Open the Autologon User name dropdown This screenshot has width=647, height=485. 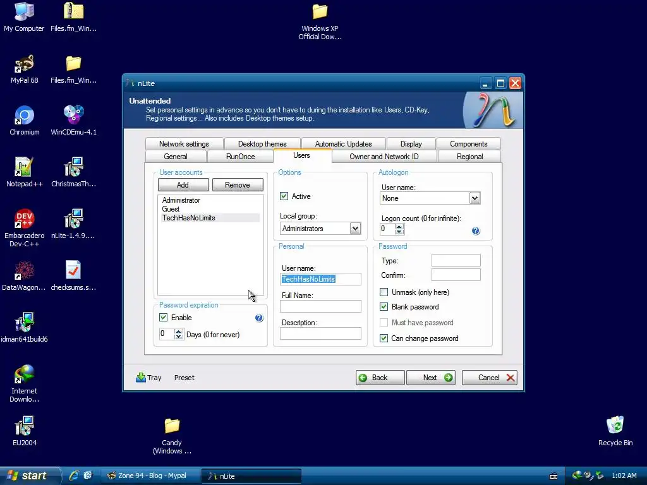pos(475,198)
